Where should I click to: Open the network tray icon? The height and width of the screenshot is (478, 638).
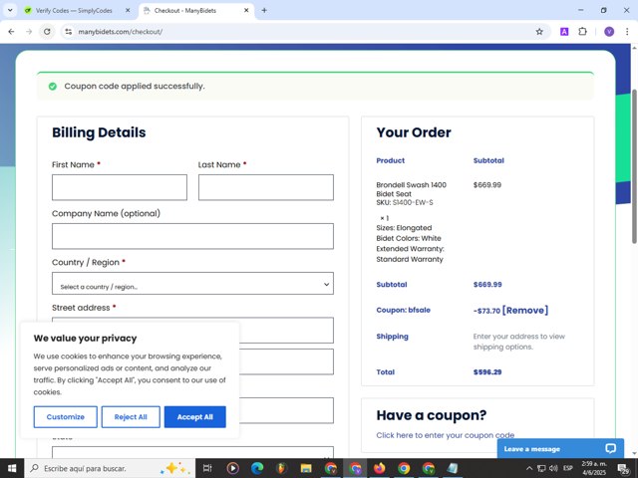[x=541, y=468]
